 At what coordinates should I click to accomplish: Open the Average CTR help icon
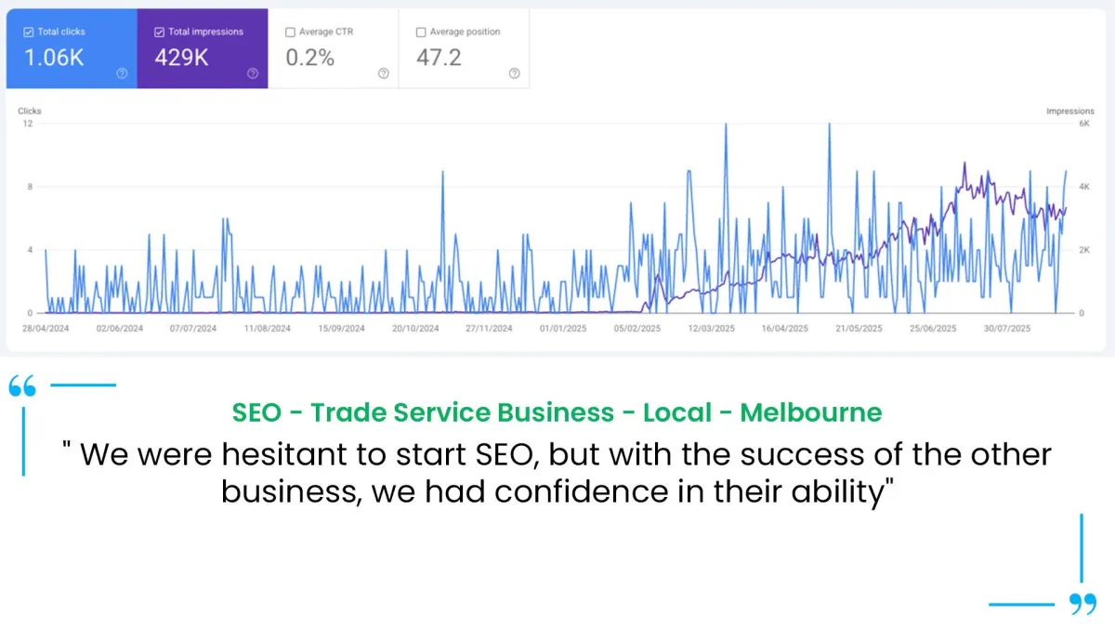point(384,74)
